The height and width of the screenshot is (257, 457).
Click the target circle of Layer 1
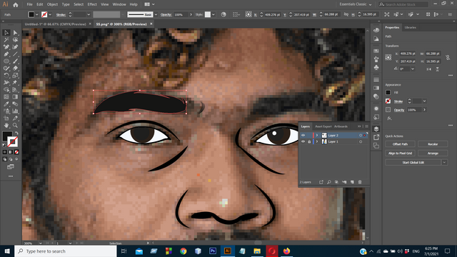click(361, 141)
